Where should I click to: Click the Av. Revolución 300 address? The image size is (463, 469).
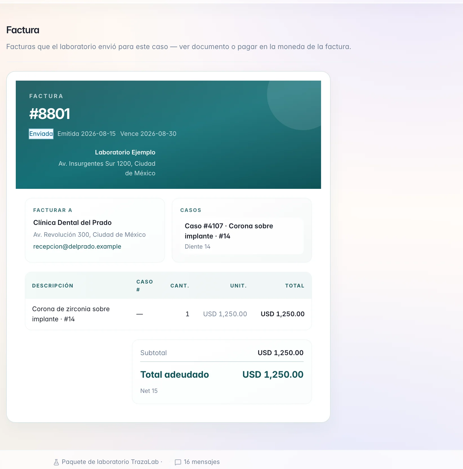pyautogui.click(x=90, y=235)
